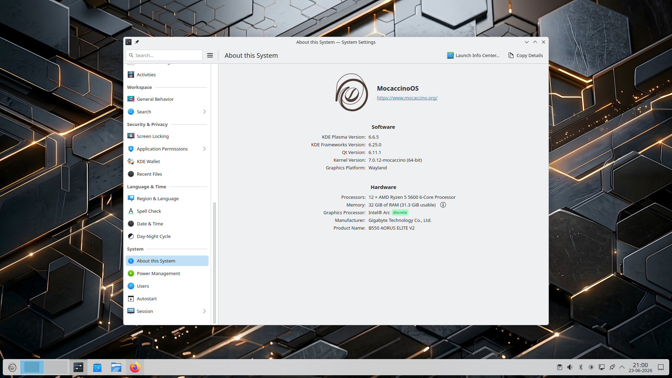Image resolution: width=672 pixels, height=378 pixels.
Task: Click the MocaccinoOS logo image
Action: tap(352, 92)
